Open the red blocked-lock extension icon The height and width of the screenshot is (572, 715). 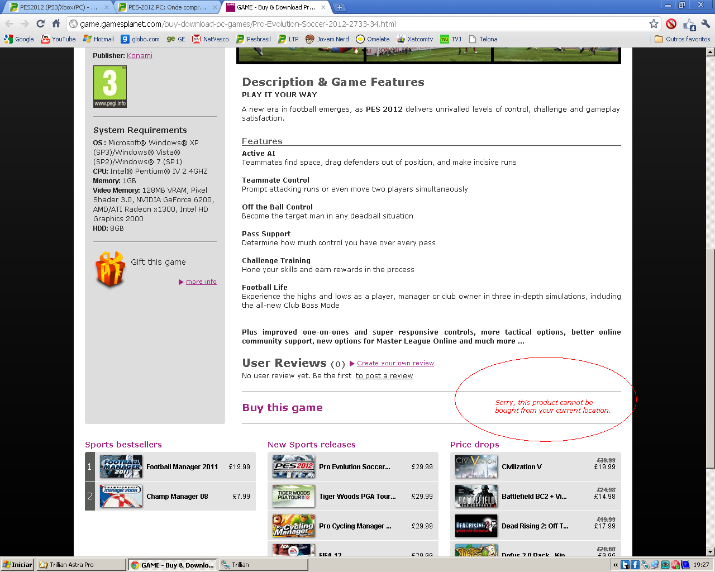pos(671,24)
